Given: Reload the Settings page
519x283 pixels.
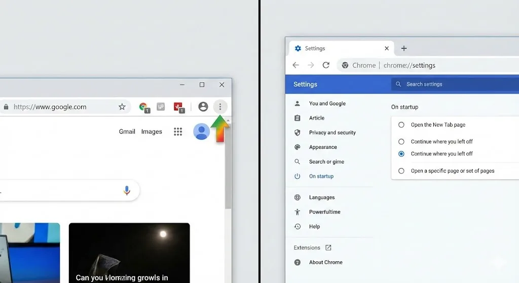Looking at the screenshot, I should (x=326, y=65).
